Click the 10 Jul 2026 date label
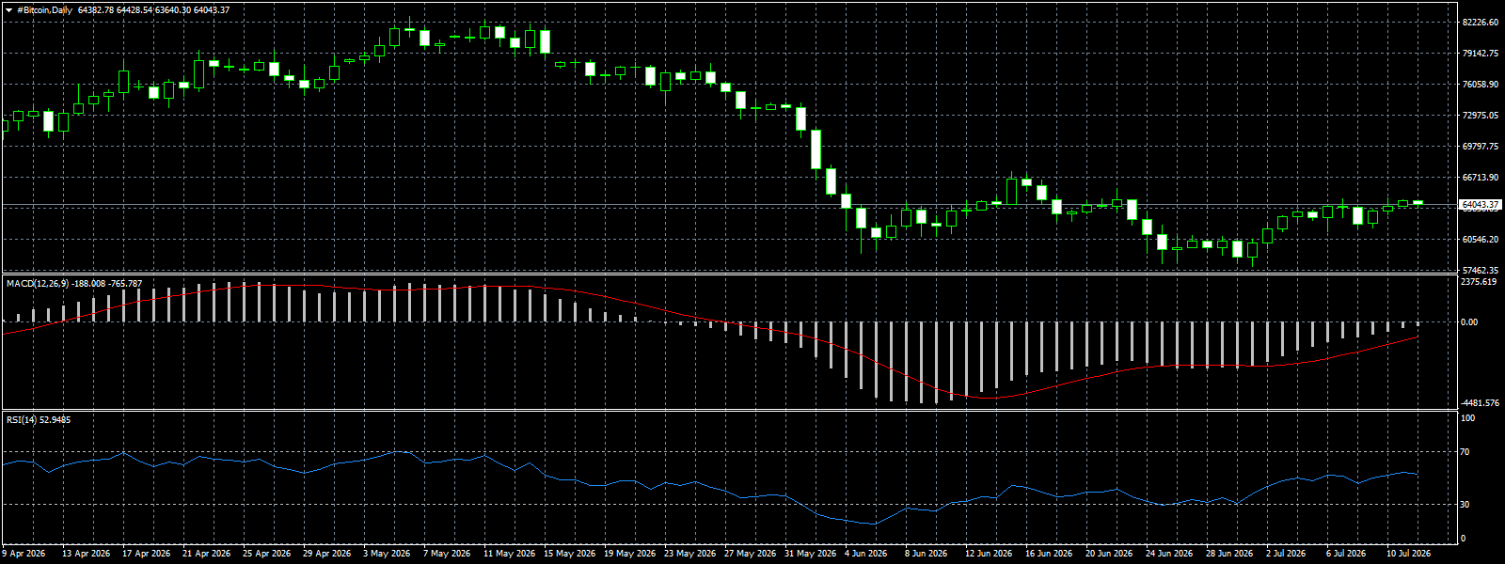This screenshot has height=564, width=1505. point(1408,554)
